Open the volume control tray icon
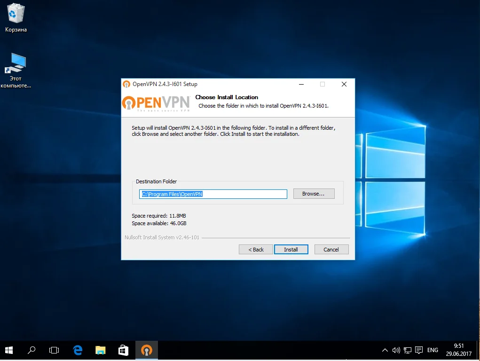The image size is (480, 361). pos(396,350)
